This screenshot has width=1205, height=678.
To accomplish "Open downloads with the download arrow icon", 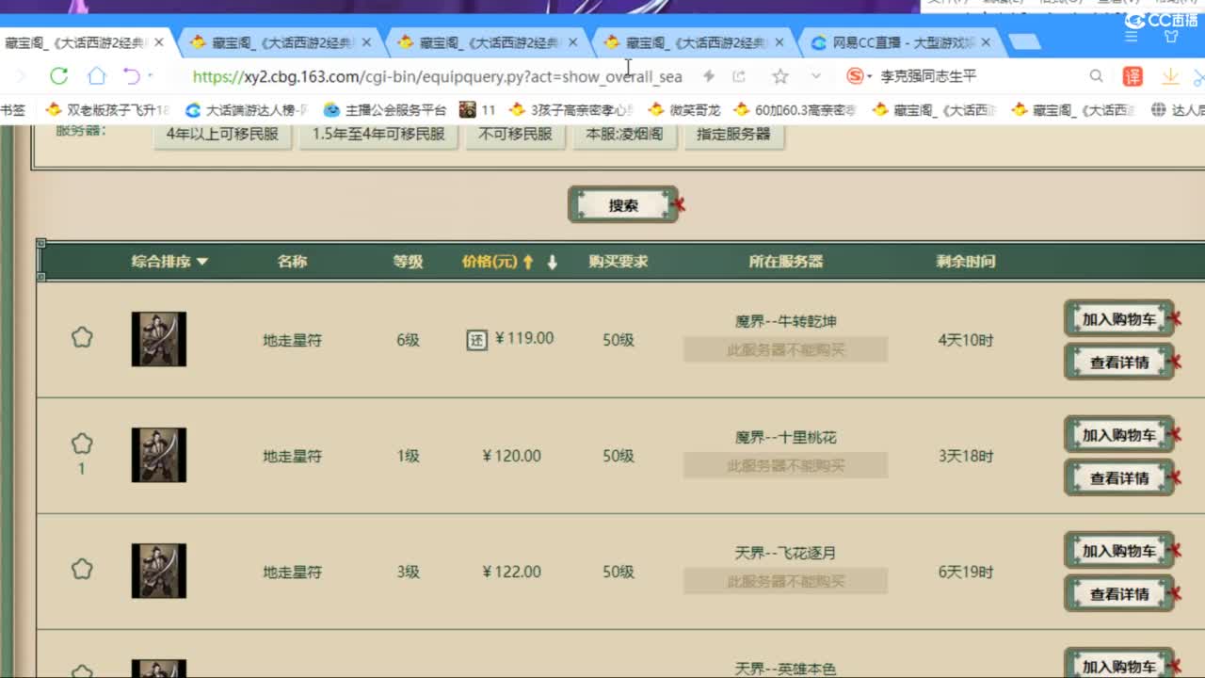I will [1170, 76].
